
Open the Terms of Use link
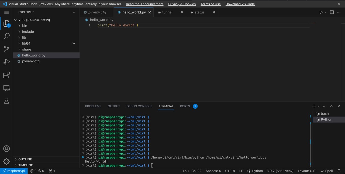click(x=211, y=4)
